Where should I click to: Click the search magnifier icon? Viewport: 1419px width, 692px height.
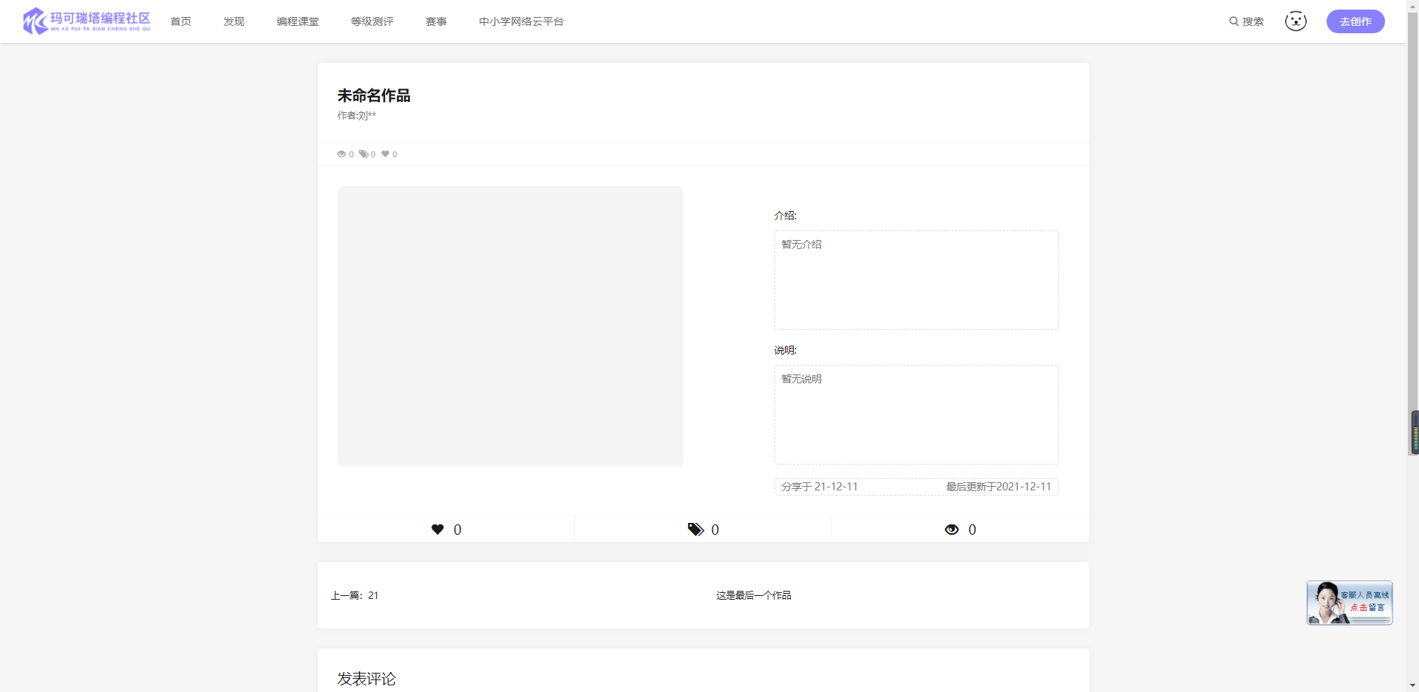tap(1233, 21)
